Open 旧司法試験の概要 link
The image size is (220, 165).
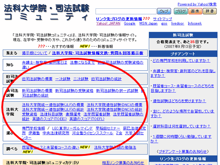(37, 79)
